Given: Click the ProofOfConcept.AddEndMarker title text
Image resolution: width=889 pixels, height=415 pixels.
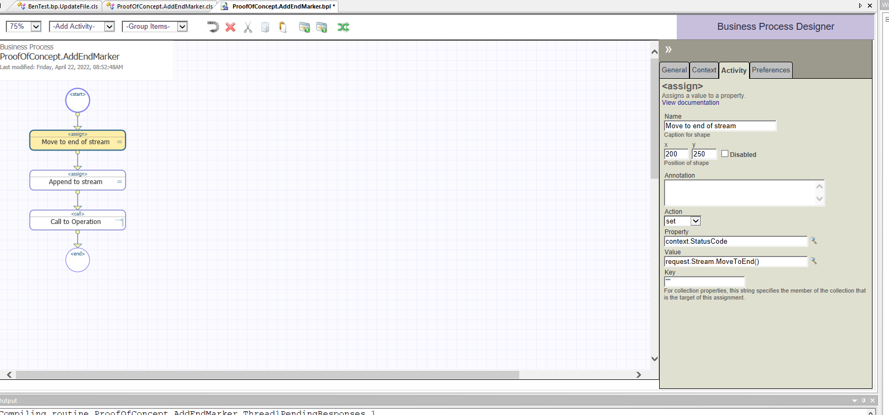Looking at the screenshot, I should pyautogui.click(x=60, y=56).
